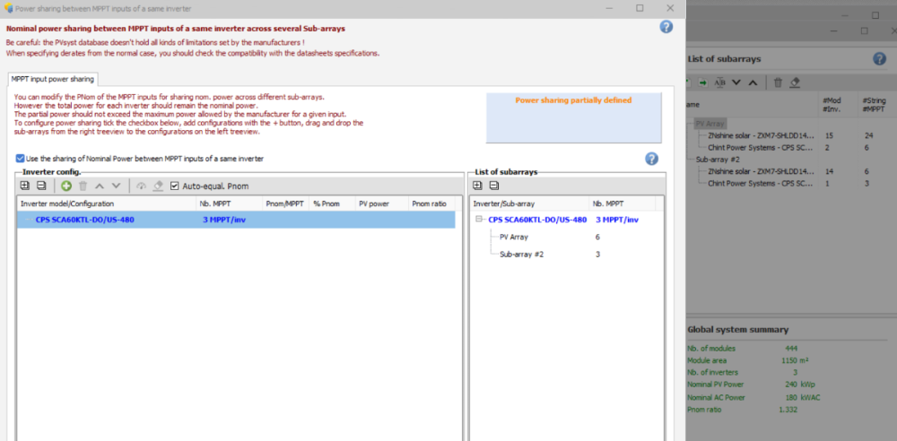897x441 pixels.
Task: Click the Pnom ratio column header
Action: click(428, 203)
